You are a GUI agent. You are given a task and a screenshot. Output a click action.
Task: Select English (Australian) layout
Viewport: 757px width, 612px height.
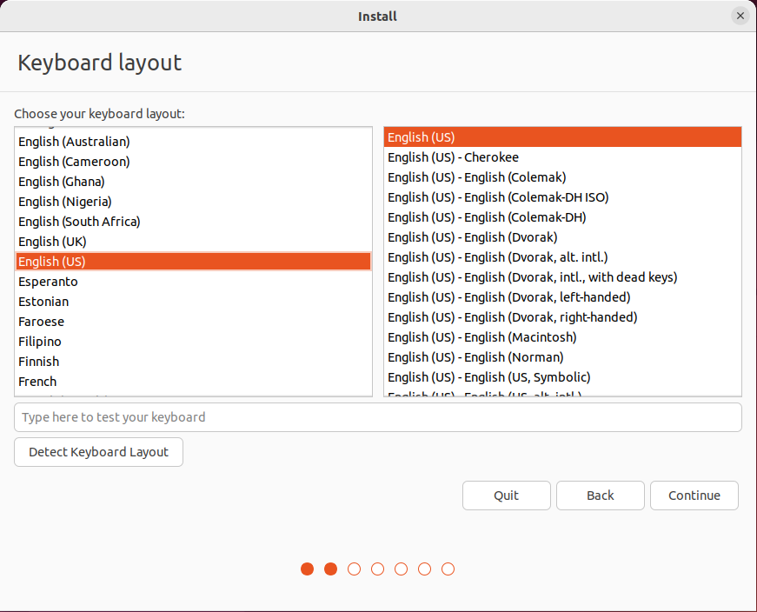[x=193, y=142]
